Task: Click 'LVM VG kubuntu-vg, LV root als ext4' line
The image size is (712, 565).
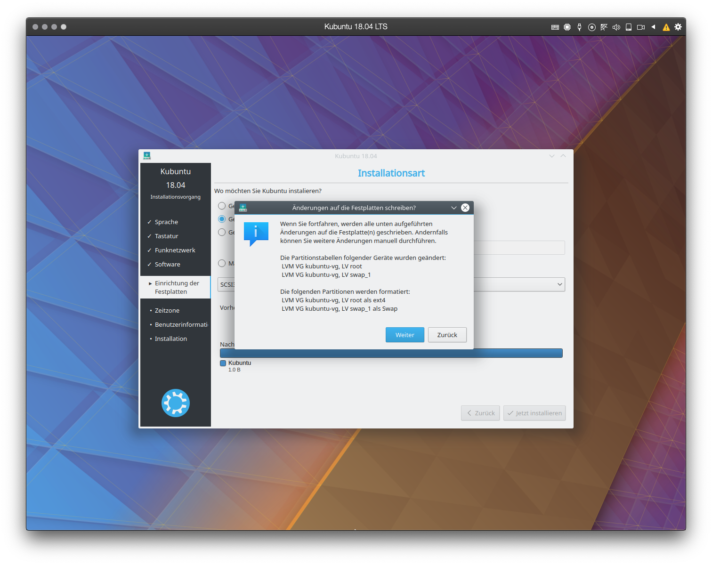Action: point(333,300)
